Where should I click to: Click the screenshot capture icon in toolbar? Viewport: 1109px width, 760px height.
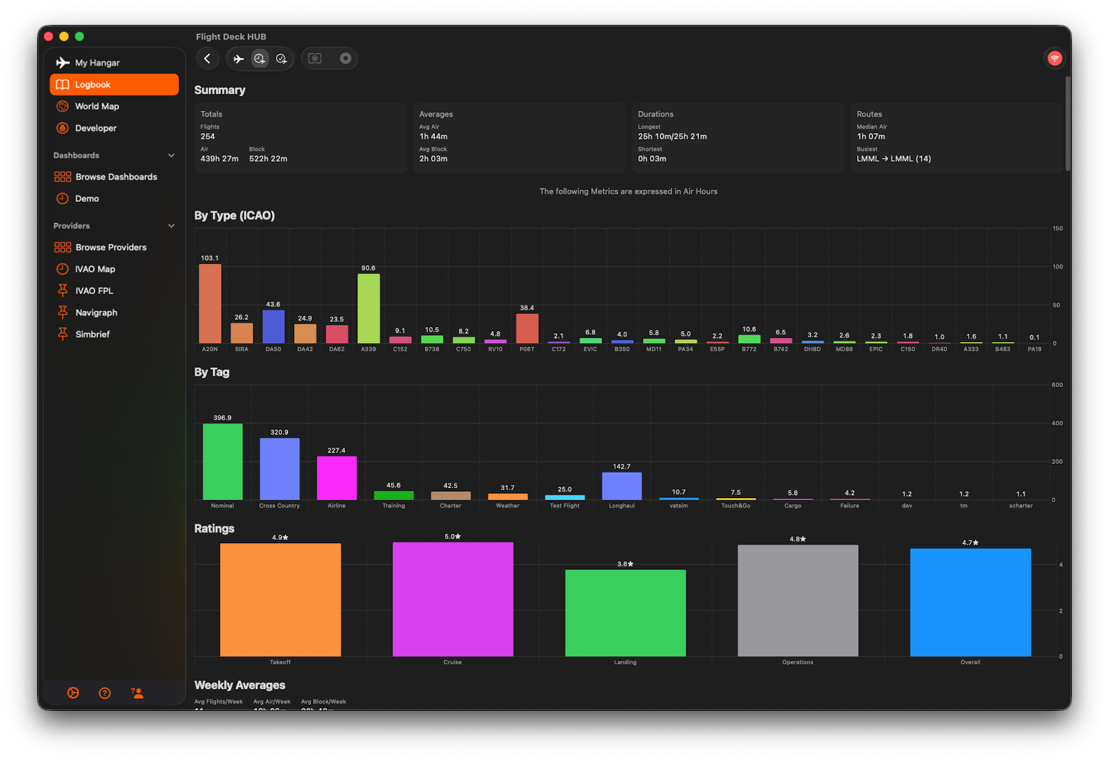pyautogui.click(x=314, y=59)
